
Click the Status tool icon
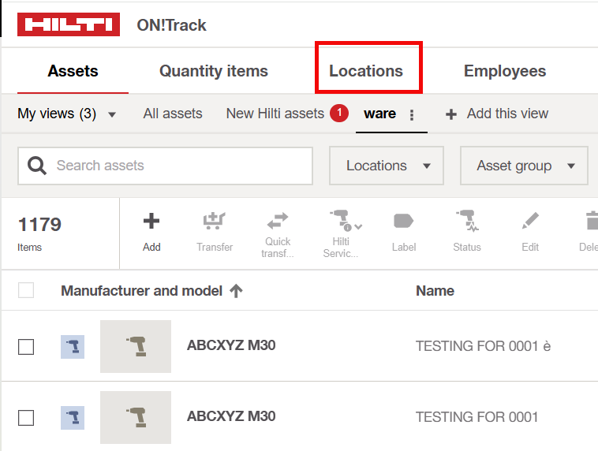click(x=466, y=222)
